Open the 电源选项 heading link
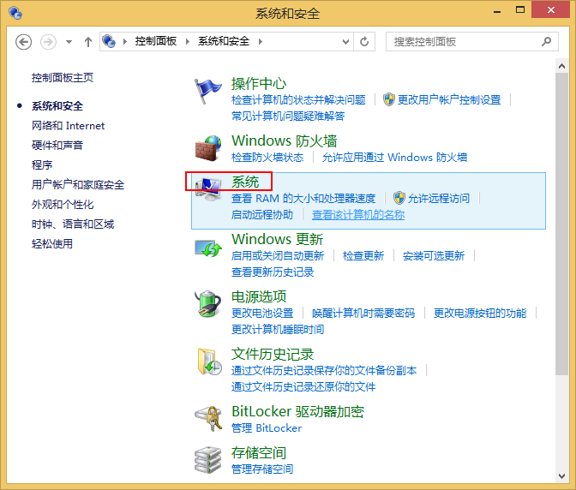Screen dimensions: 576x490 tap(259, 296)
